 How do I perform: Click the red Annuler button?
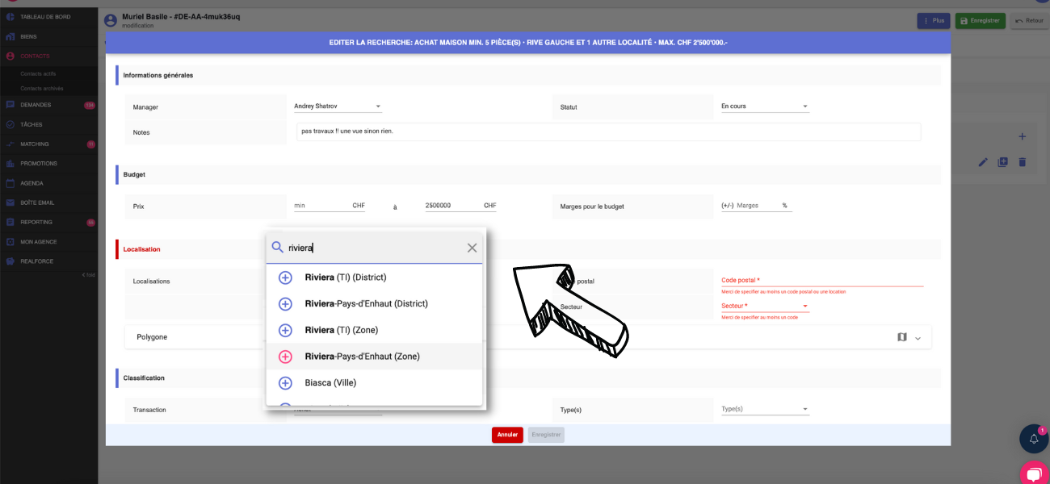point(507,435)
